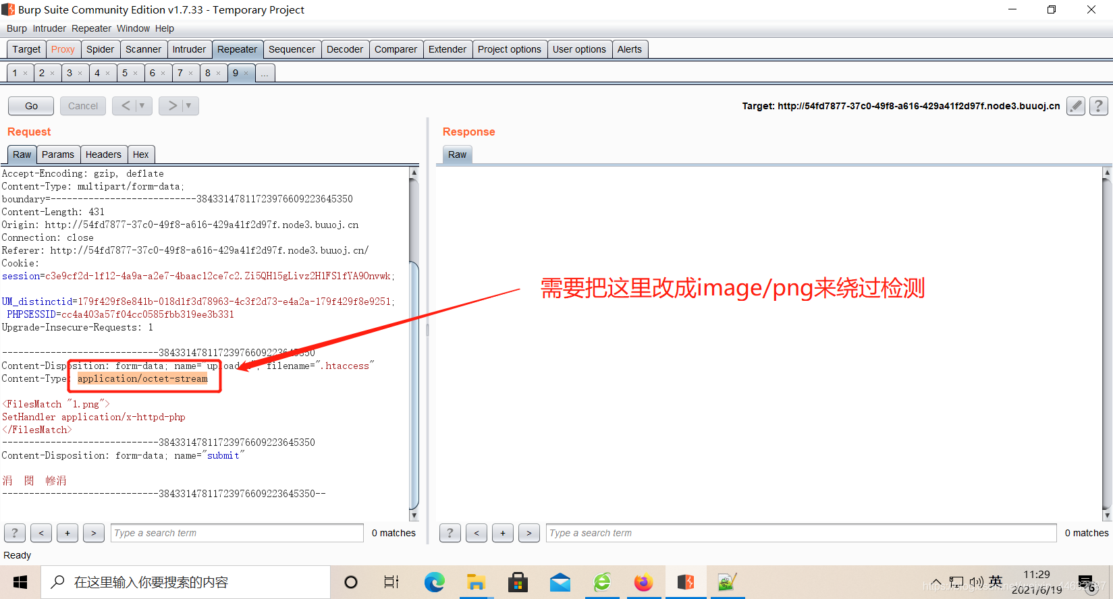Select Repeater request tab 9
The width and height of the screenshot is (1113, 599).
point(236,73)
